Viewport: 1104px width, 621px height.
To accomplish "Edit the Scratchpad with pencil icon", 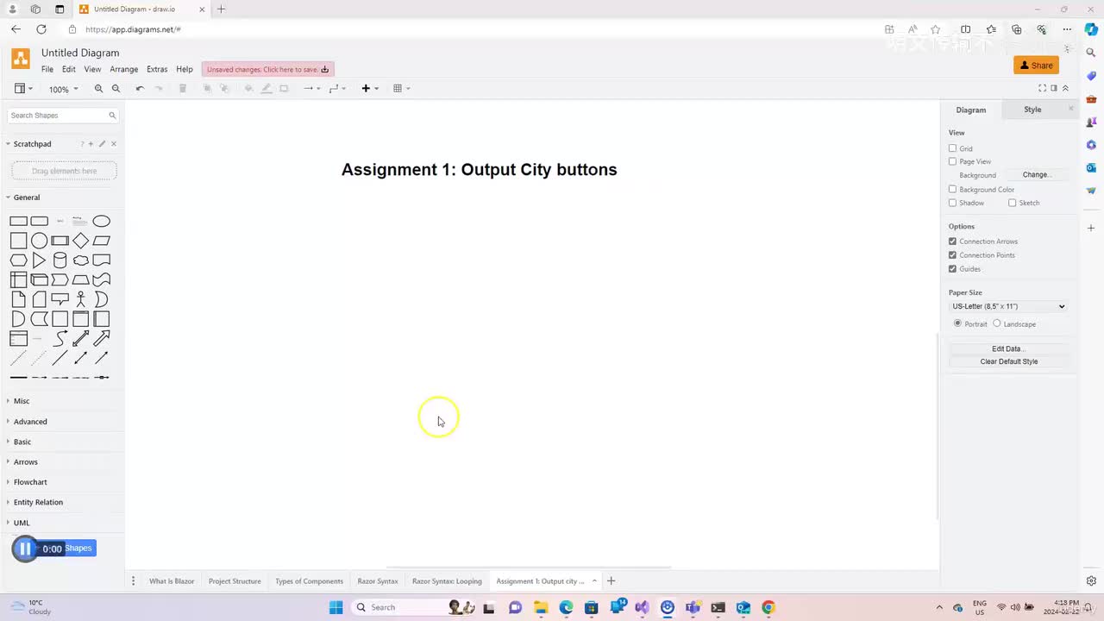I will point(102,144).
